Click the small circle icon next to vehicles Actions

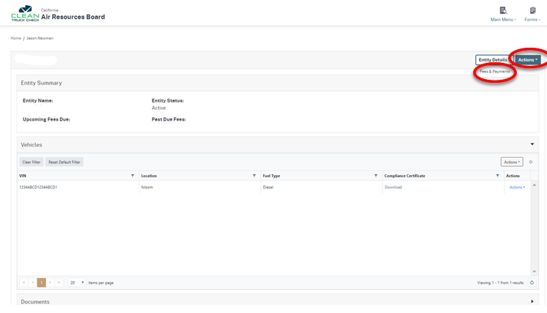click(531, 162)
